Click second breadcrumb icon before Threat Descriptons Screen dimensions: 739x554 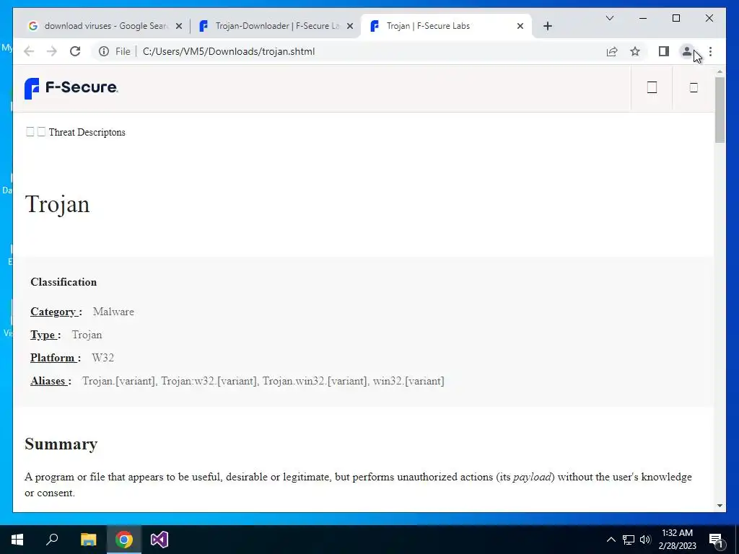click(41, 132)
